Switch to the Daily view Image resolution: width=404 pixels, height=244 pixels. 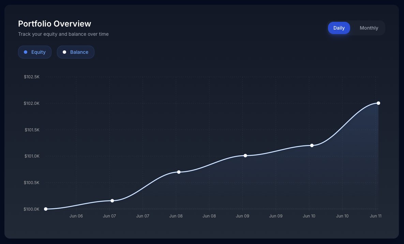click(339, 28)
